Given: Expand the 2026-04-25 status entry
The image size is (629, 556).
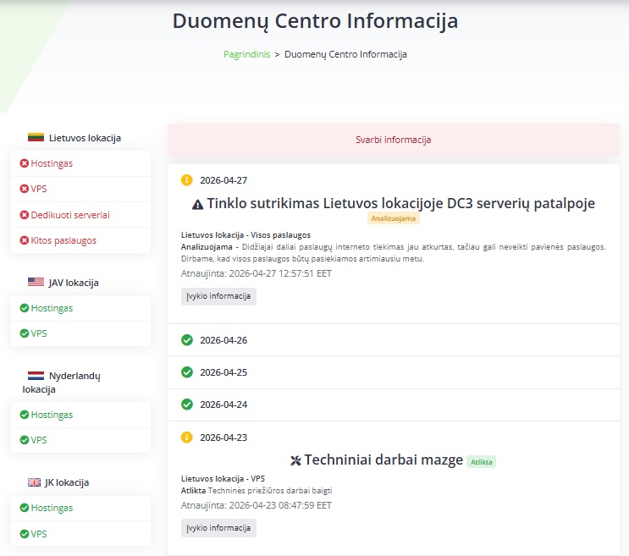Looking at the screenshot, I should (x=223, y=372).
